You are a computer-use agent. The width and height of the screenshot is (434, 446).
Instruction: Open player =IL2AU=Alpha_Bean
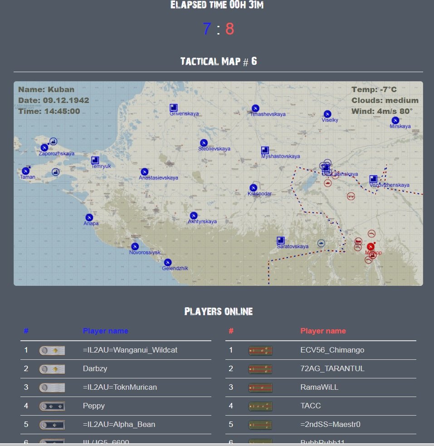coord(119,424)
